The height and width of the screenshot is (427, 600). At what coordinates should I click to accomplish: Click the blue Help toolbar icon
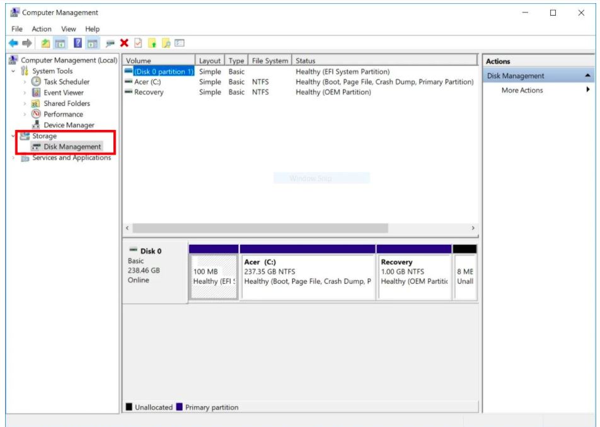click(x=79, y=43)
